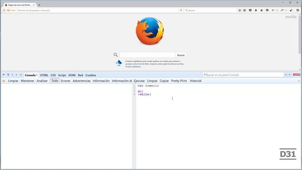Click Limpiar in the command editor
302x170 pixels.
tap(152, 81)
